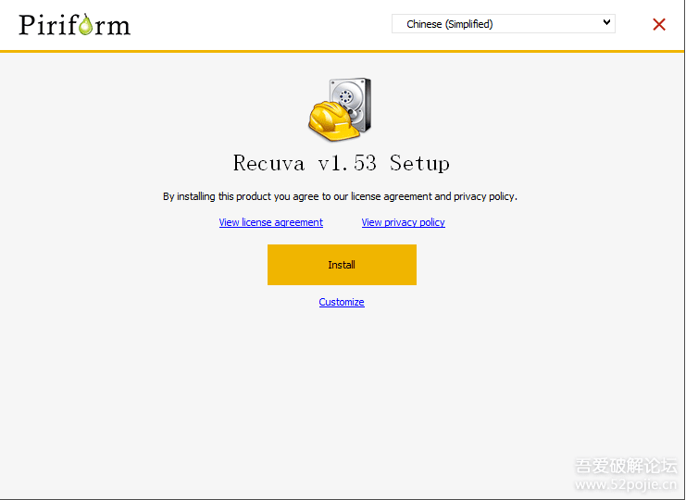Open the View privacy policy link
The image size is (686, 500).
click(x=403, y=222)
